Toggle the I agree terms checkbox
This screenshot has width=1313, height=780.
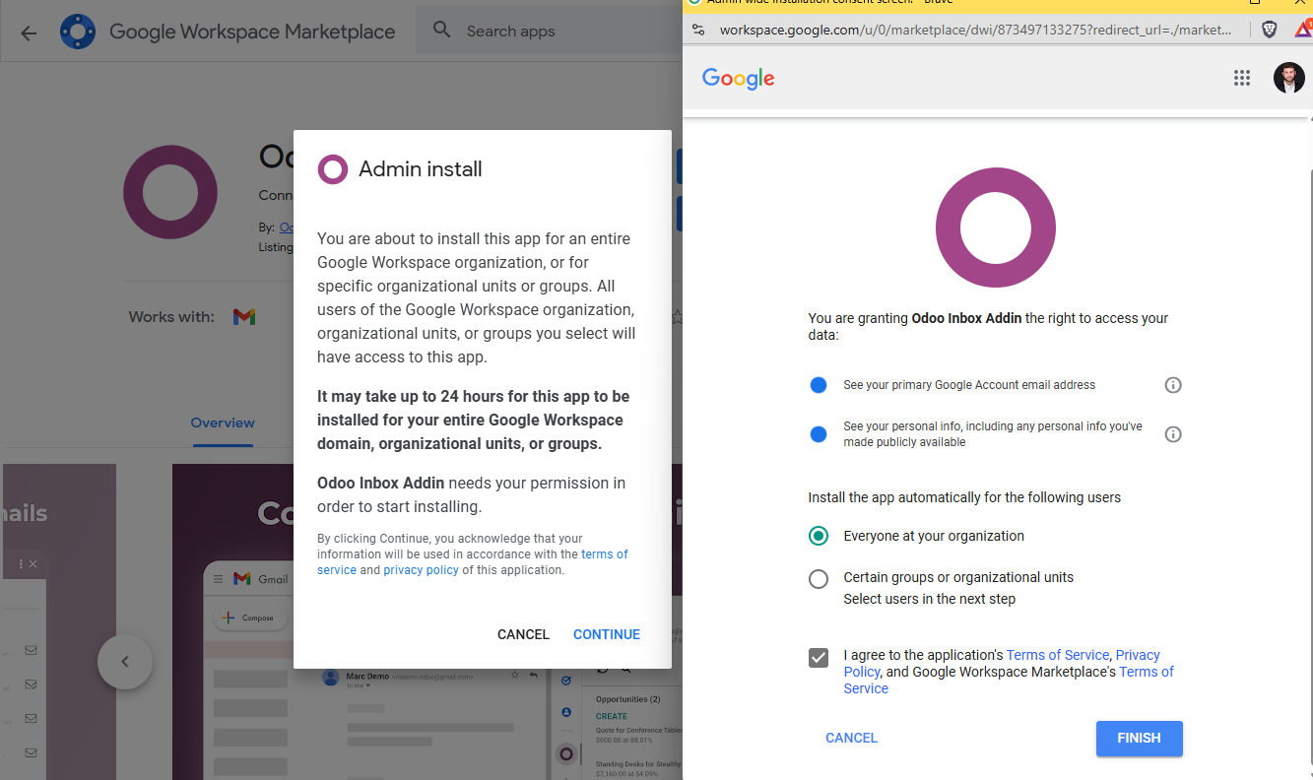tap(819, 657)
